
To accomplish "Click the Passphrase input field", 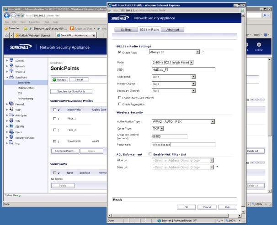I will (x=183, y=145).
